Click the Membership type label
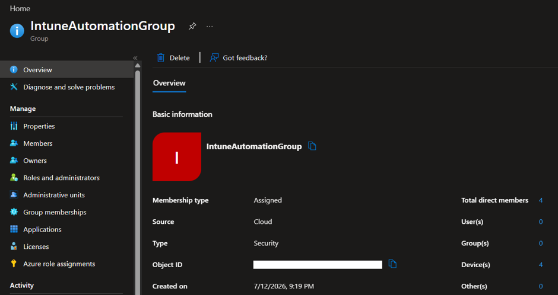558x295 pixels. point(180,200)
